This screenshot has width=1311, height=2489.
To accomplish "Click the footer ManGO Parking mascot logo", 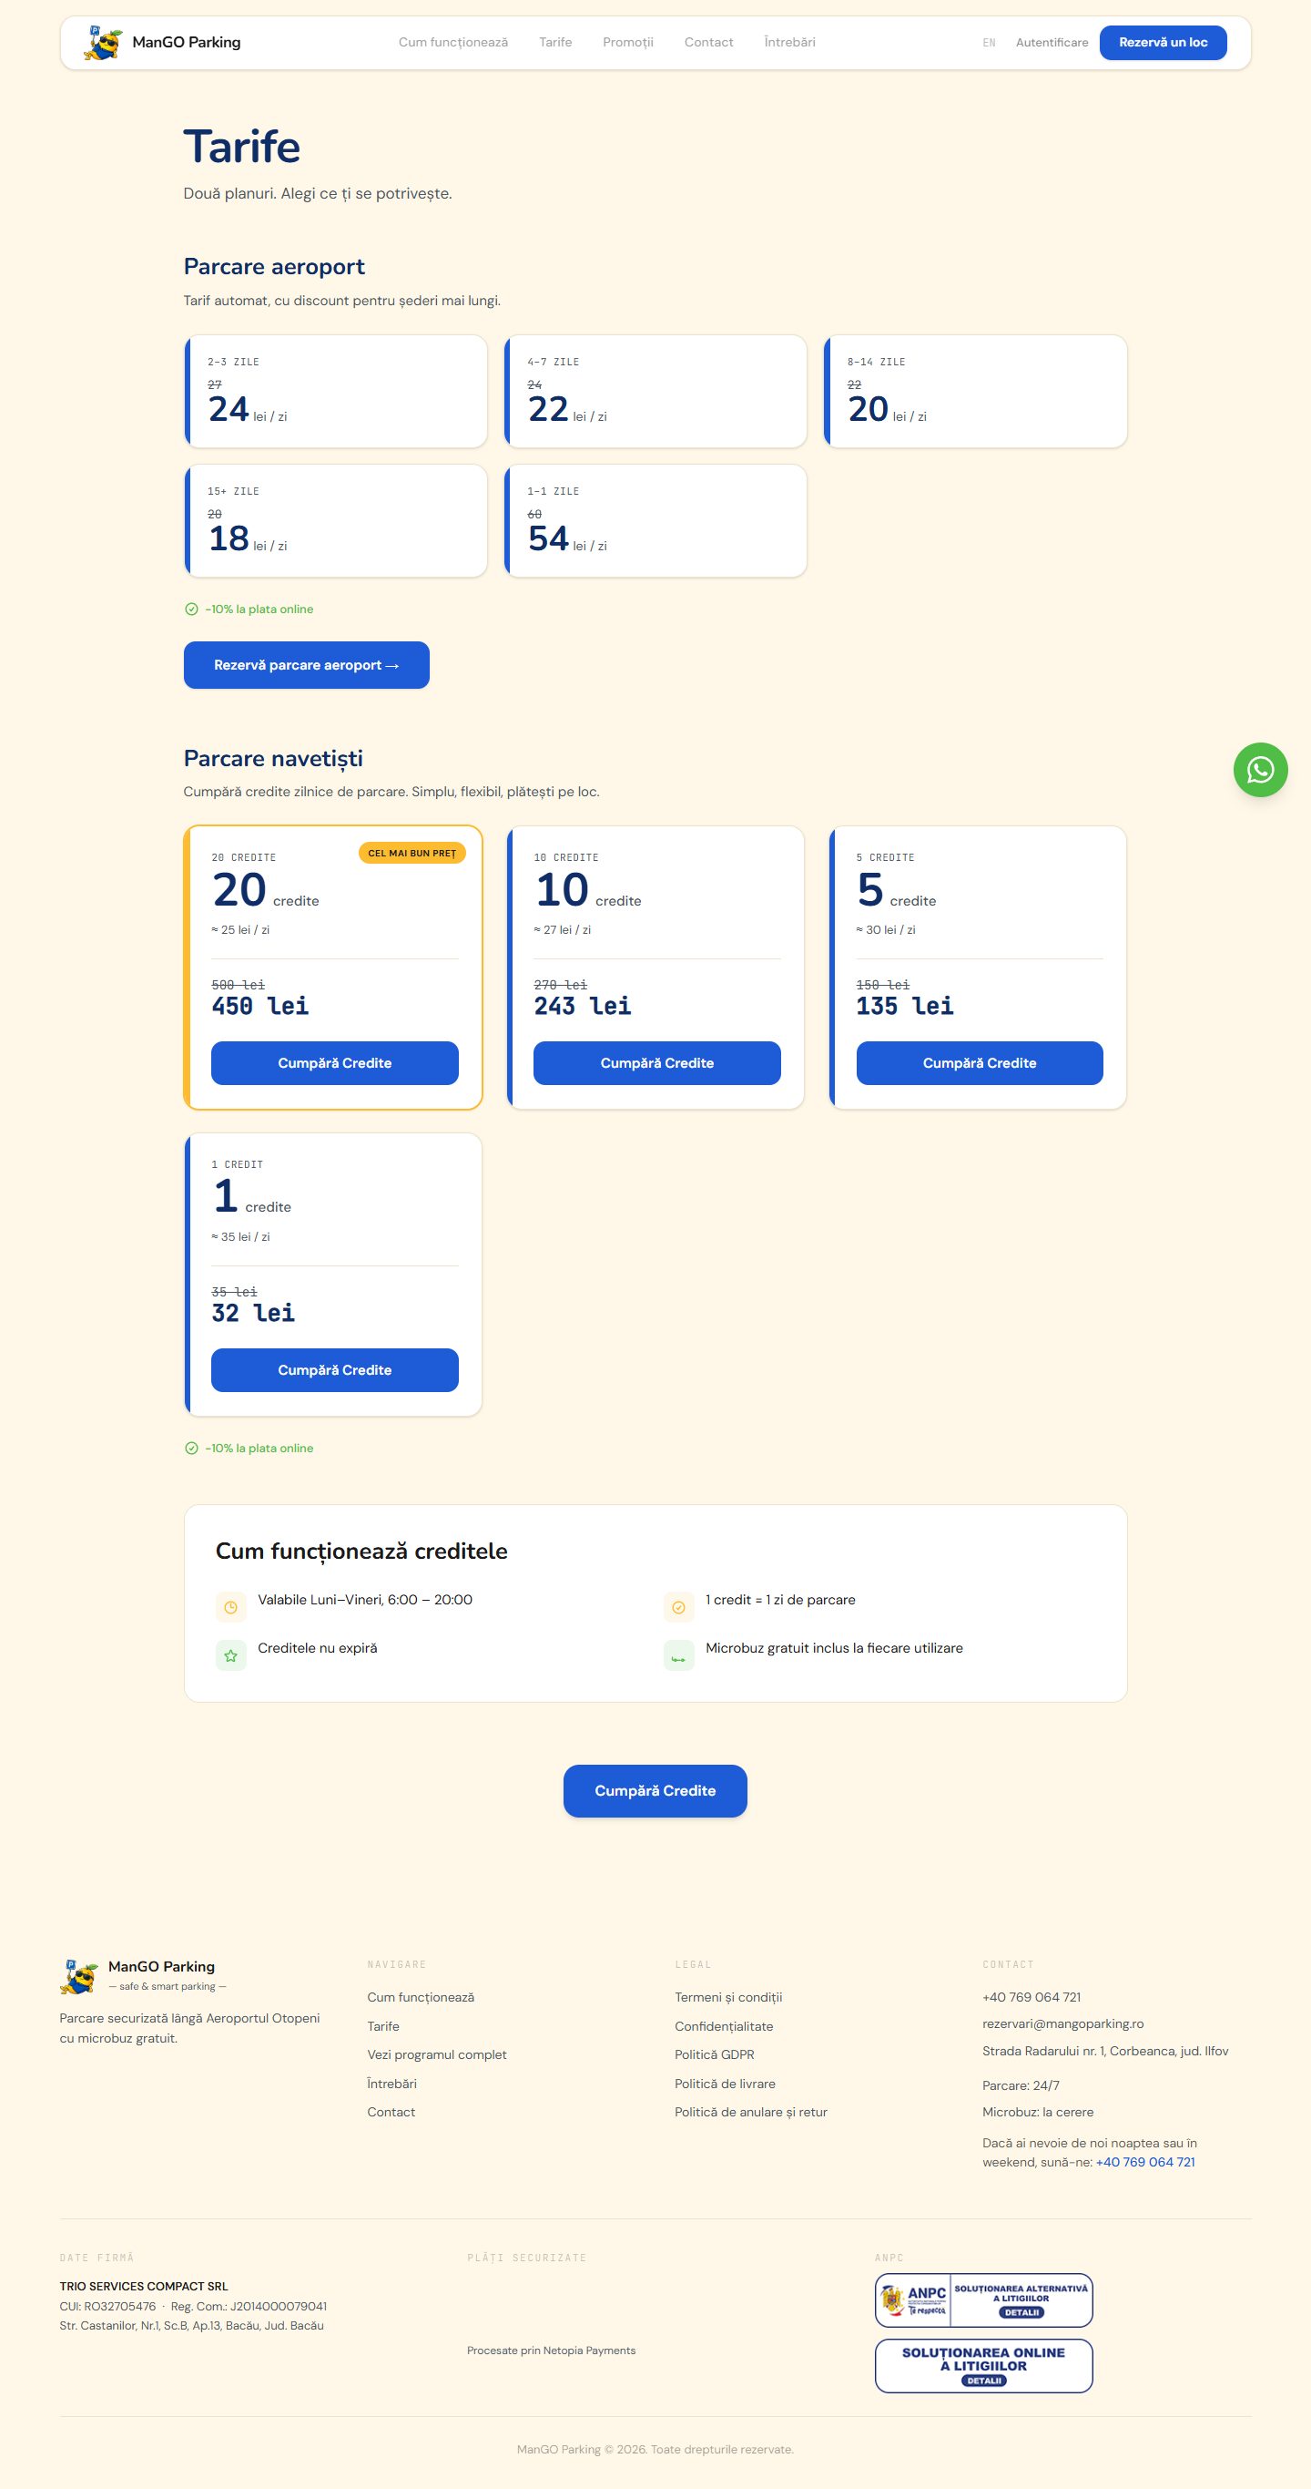I will (79, 1977).
